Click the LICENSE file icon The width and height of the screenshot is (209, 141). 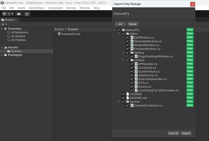click(128, 94)
